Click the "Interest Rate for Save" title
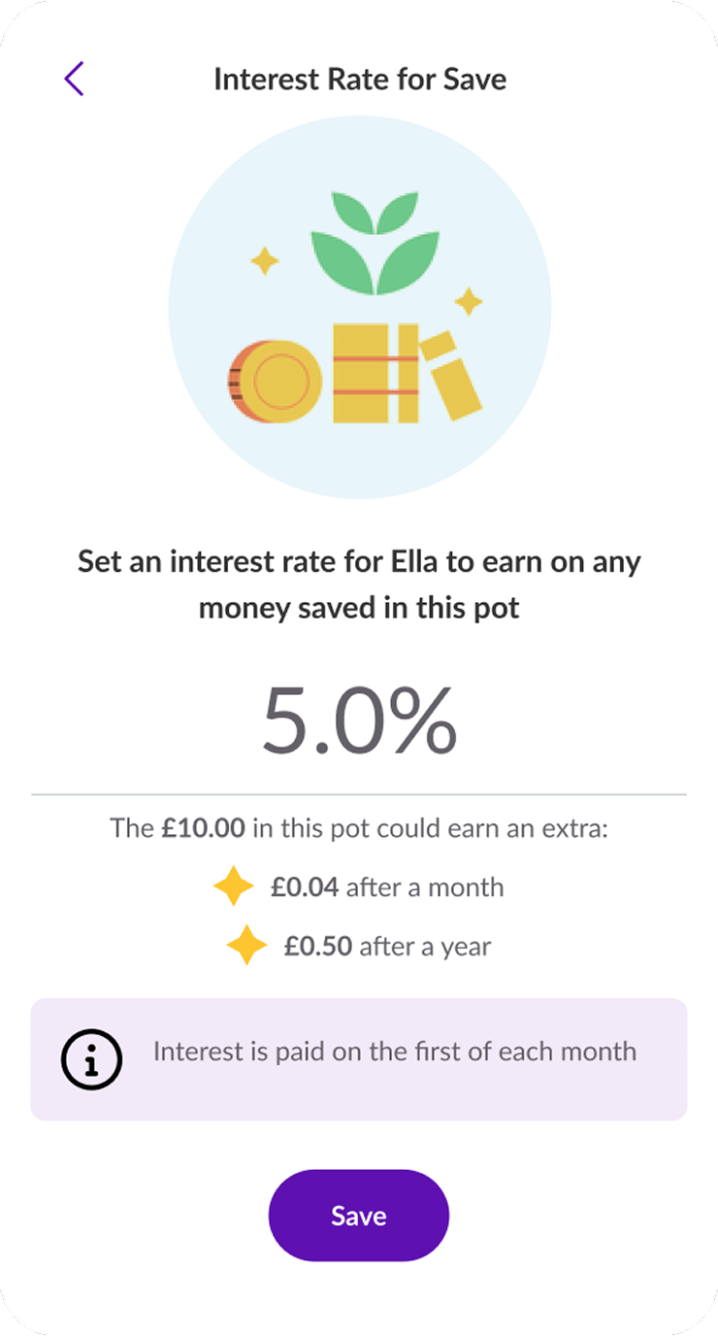The image size is (718, 1336). [360, 79]
